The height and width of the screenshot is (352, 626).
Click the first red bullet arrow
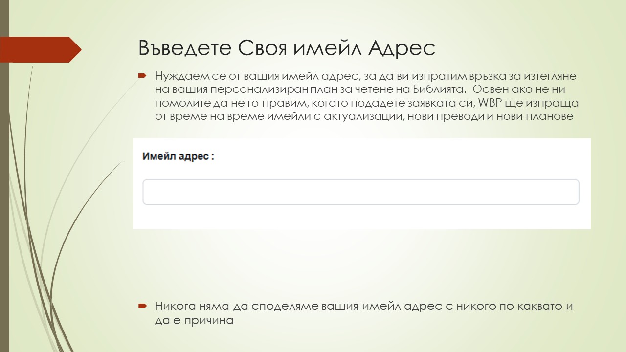click(x=142, y=76)
